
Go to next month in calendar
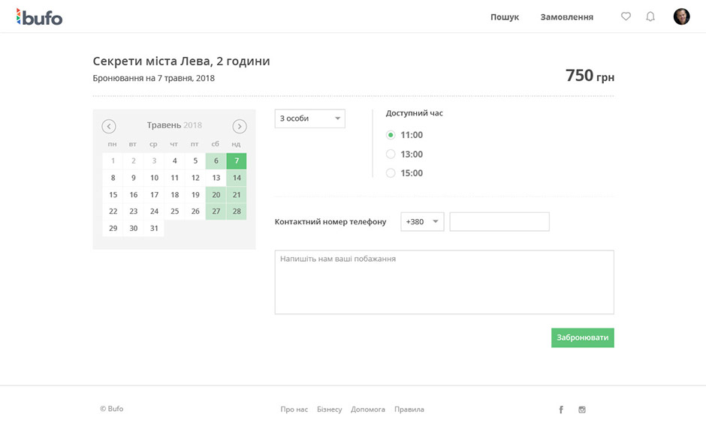pyautogui.click(x=240, y=126)
